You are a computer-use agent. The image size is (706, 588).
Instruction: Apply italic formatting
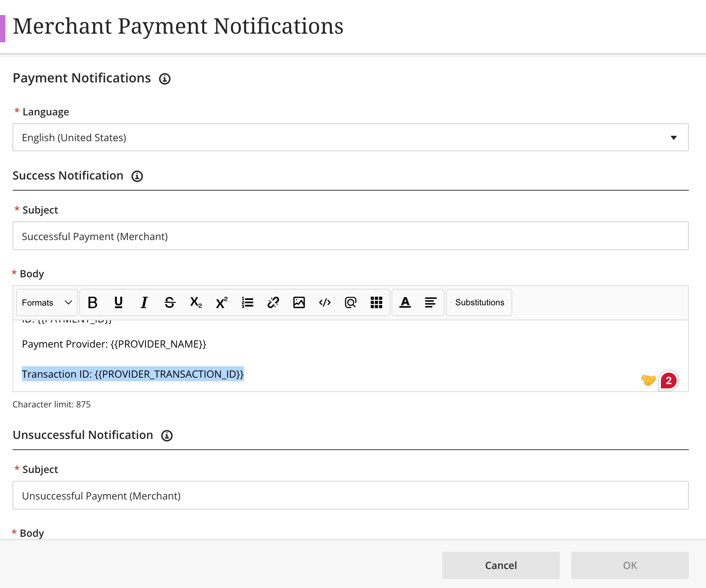[144, 302]
